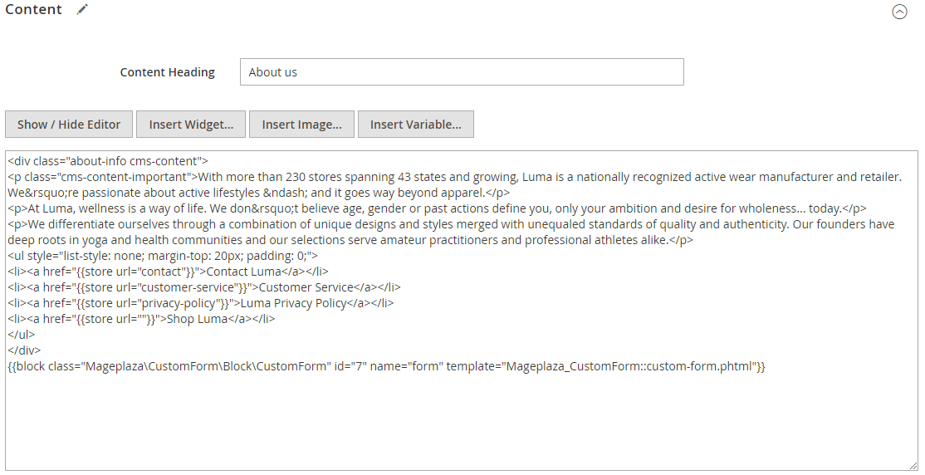Click the closing </ul> tag line

(x=22, y=335)
